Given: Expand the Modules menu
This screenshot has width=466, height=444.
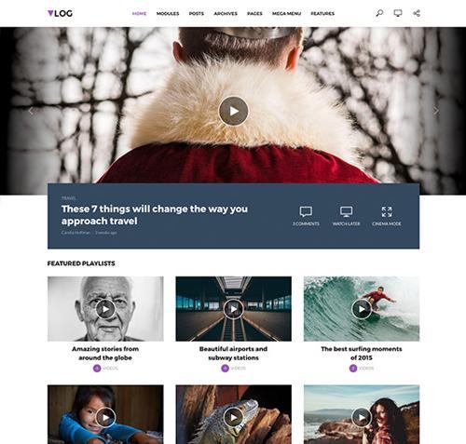Looking at the screenshot, I should [168, 14].
